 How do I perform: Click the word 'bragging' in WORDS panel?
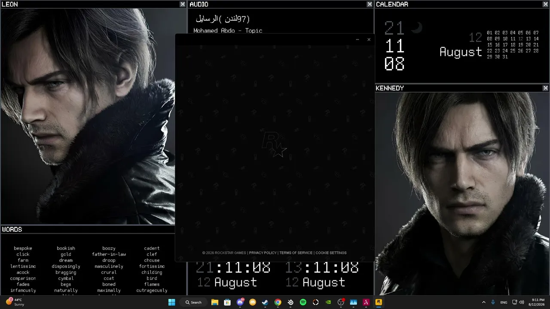pos(66,273)
